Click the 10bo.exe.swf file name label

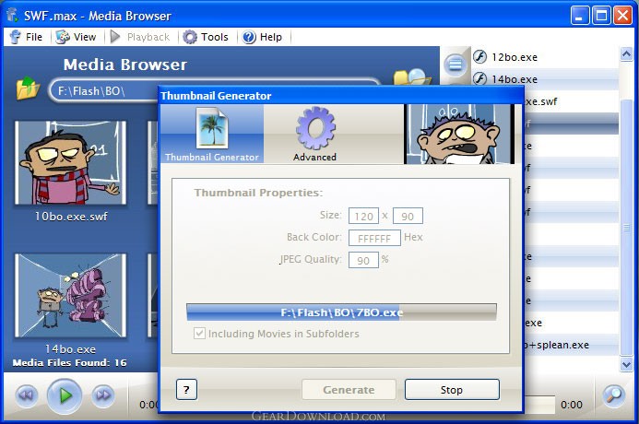(x=71, y=217)
